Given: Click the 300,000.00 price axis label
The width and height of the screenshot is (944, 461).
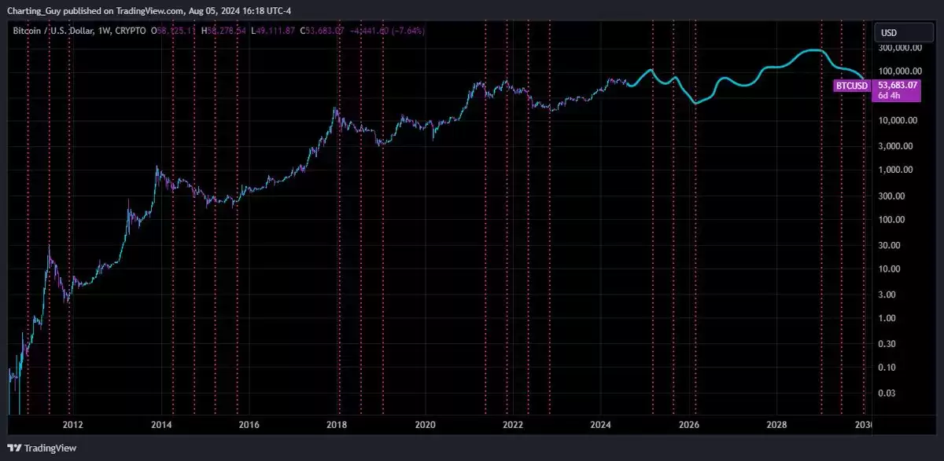Looking at the screenshot, I should tap(902, 49).
